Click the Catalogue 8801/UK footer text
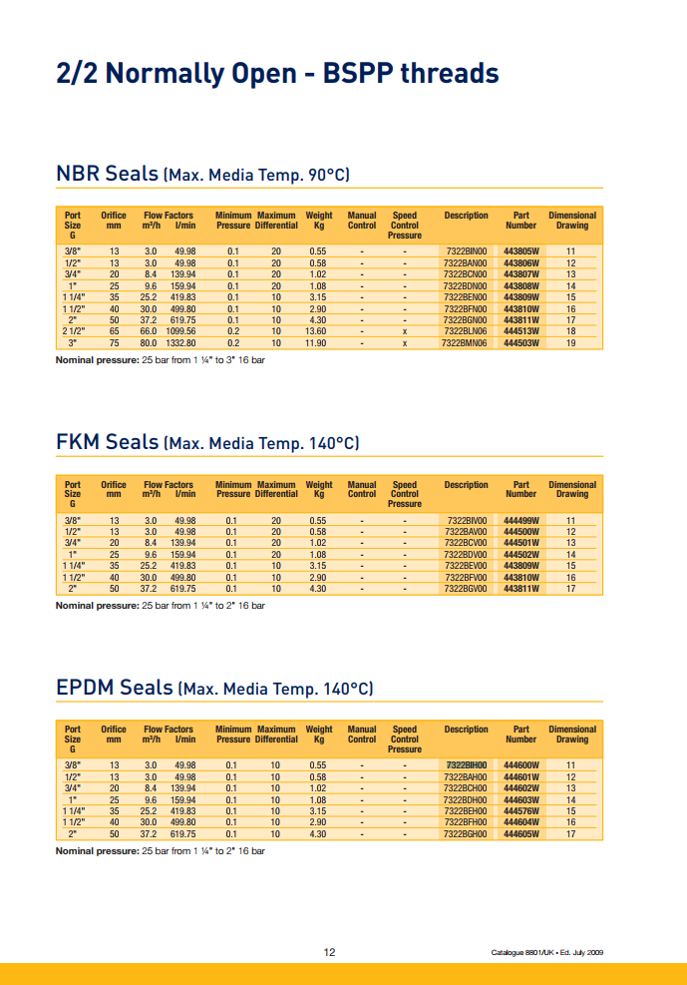Screen dimensions: 687x985 (x=547, y=953)
